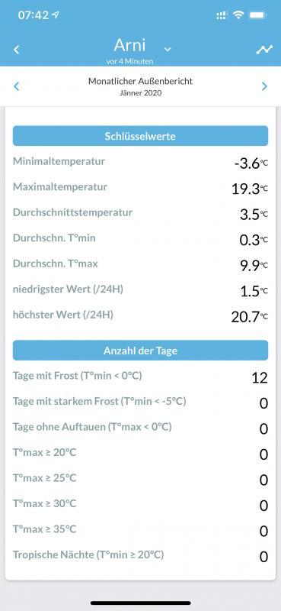Tap the battery status icon
The height and width of the screenshot is (611, 281).
(x=257, y=15)
